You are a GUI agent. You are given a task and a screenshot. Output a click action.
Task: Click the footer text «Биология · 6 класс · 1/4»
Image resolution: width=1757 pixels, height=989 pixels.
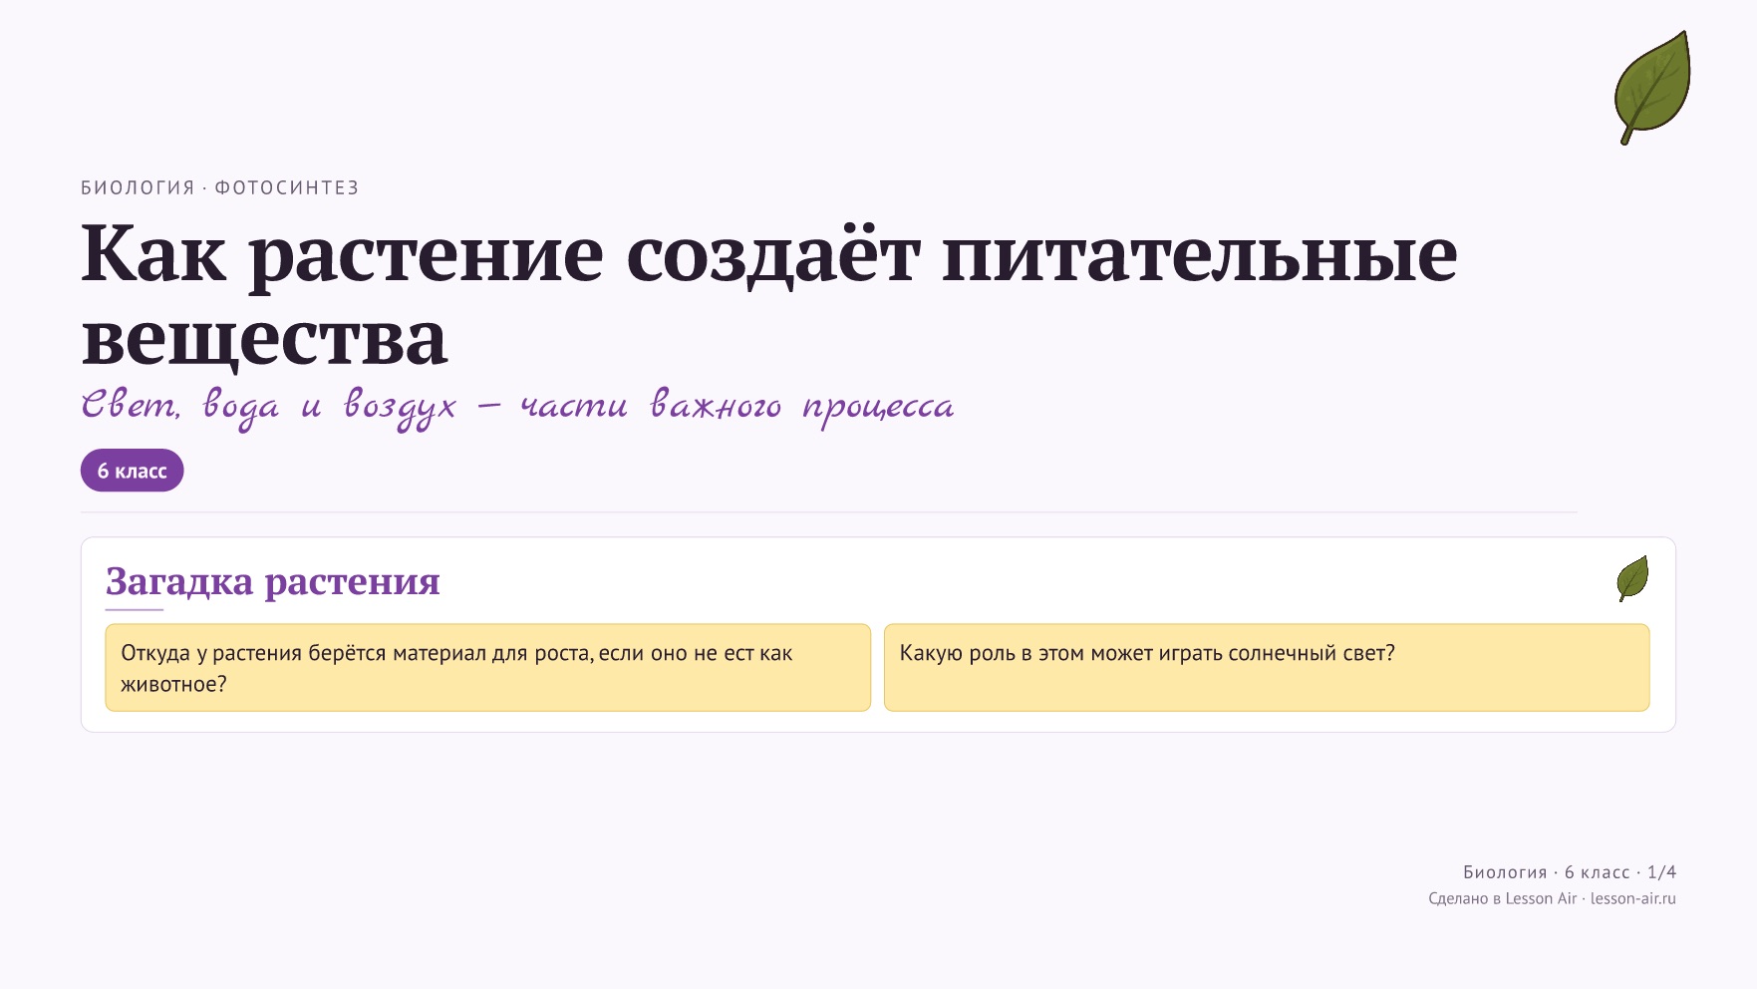point(1570,872)
